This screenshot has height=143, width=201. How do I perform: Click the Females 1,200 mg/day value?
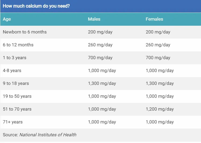coord(160,109)
